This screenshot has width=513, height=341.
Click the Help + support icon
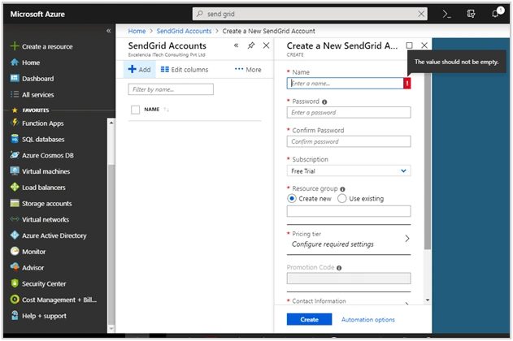15,315
